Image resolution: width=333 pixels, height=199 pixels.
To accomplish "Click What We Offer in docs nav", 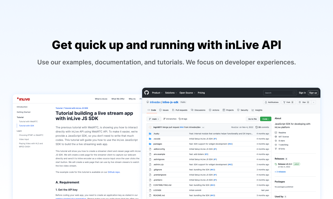I will (118, 99).
